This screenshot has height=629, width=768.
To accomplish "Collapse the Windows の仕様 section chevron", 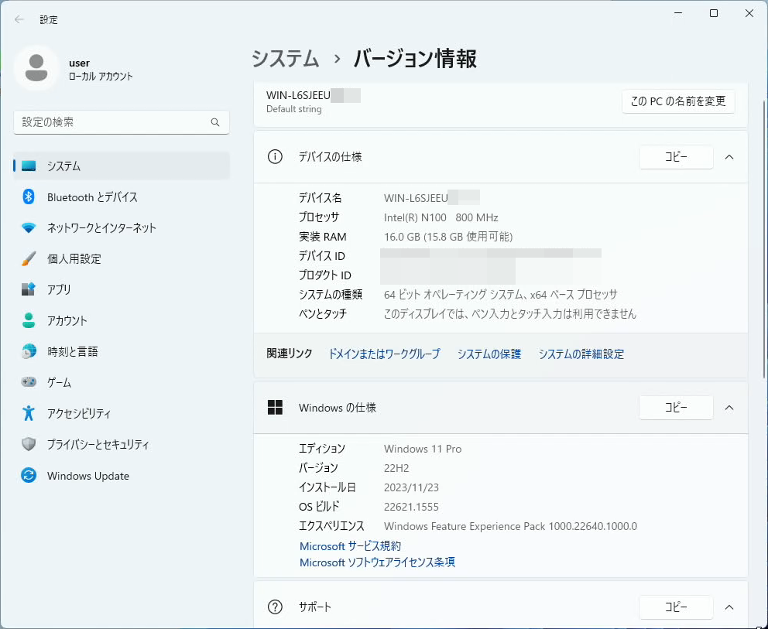I will pyautogui.click(x=729, y=408).
